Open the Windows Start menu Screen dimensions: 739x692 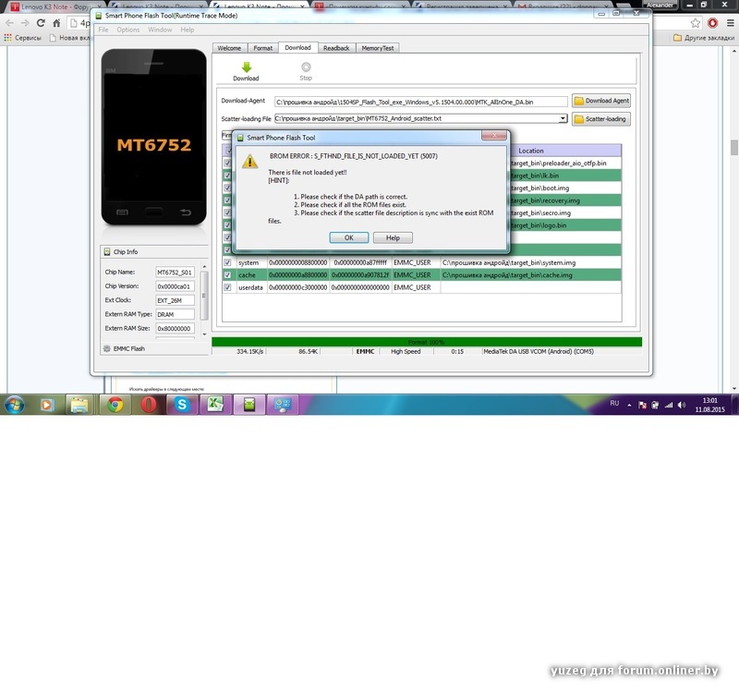(16, 404)
